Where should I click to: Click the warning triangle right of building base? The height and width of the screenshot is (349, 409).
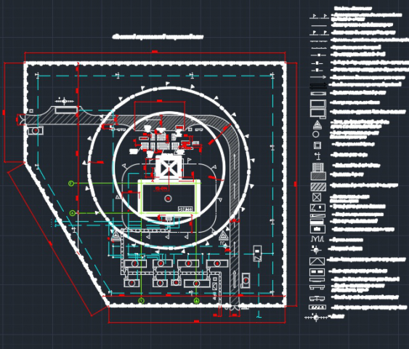[223, 236]
